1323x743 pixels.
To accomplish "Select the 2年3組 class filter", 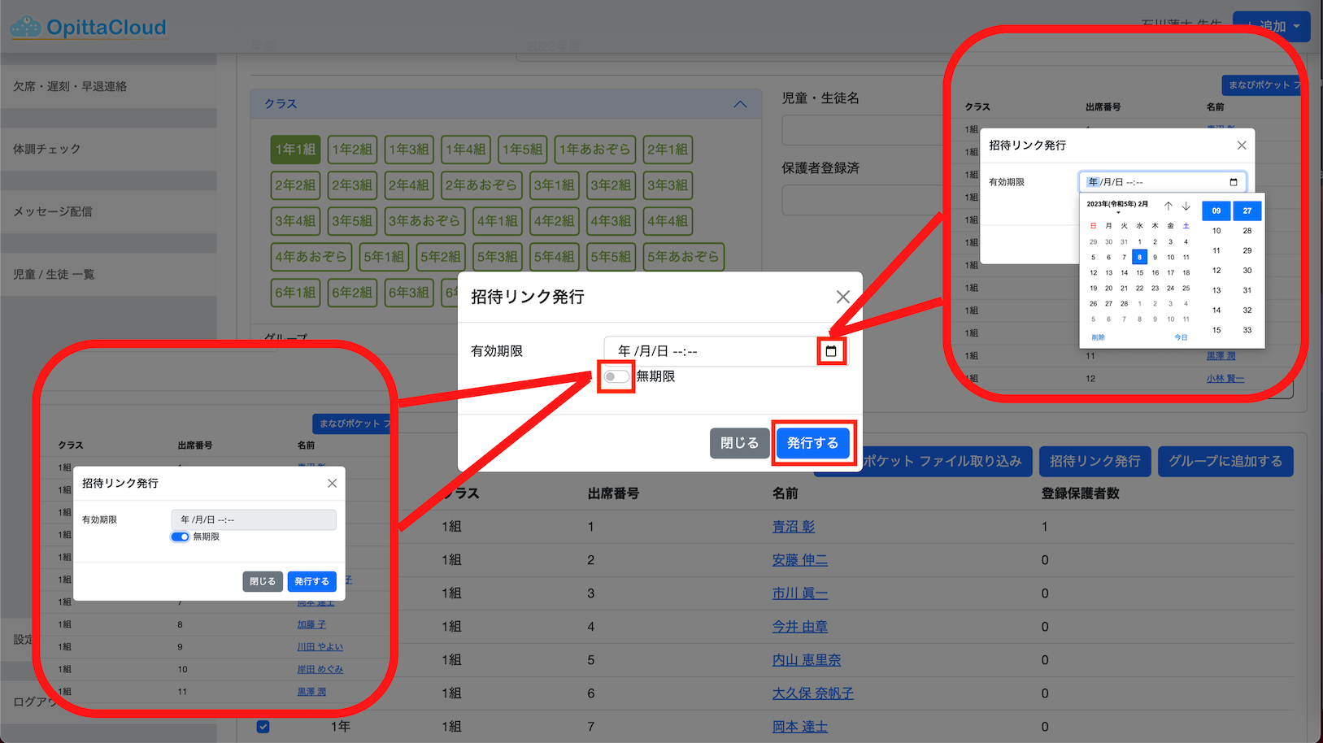I will pos(352,185).
